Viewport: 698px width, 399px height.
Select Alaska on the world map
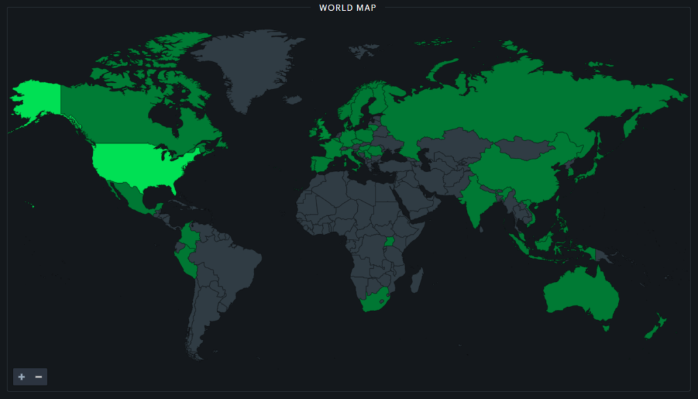point(38,99)
